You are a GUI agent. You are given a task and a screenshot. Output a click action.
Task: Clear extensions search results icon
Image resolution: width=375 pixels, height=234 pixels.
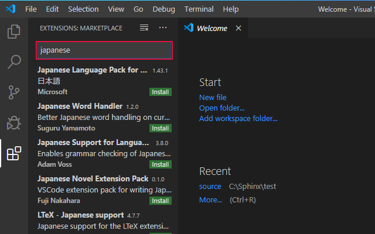pyautogui.click(x=144, y=28)
